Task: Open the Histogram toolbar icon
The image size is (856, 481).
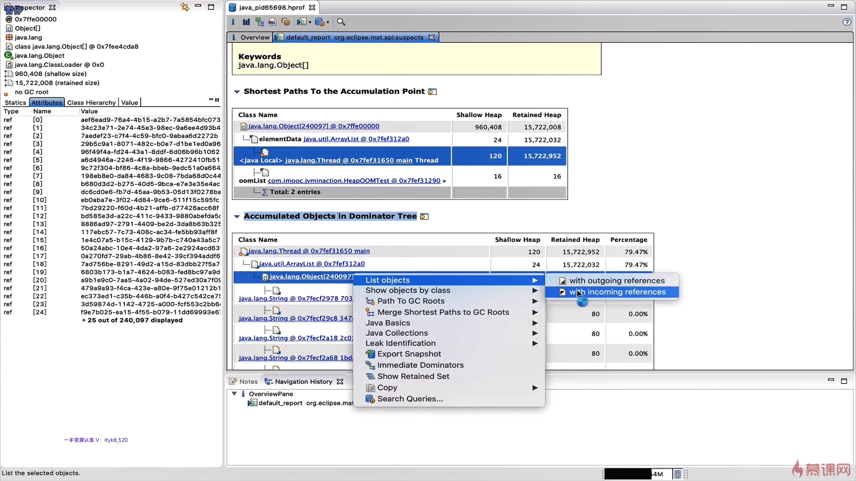Action: pos(246,22)
